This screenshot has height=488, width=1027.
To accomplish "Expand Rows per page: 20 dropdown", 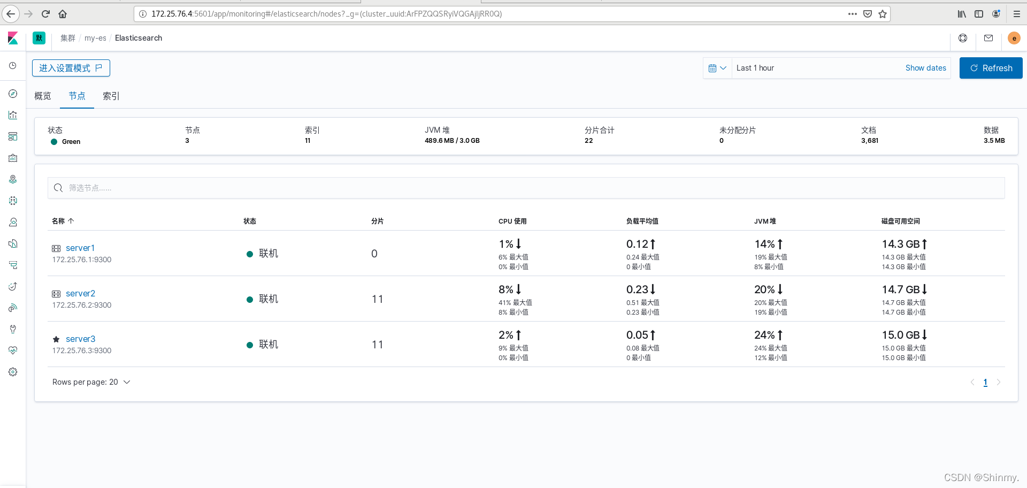I will (x=91, y=382).
